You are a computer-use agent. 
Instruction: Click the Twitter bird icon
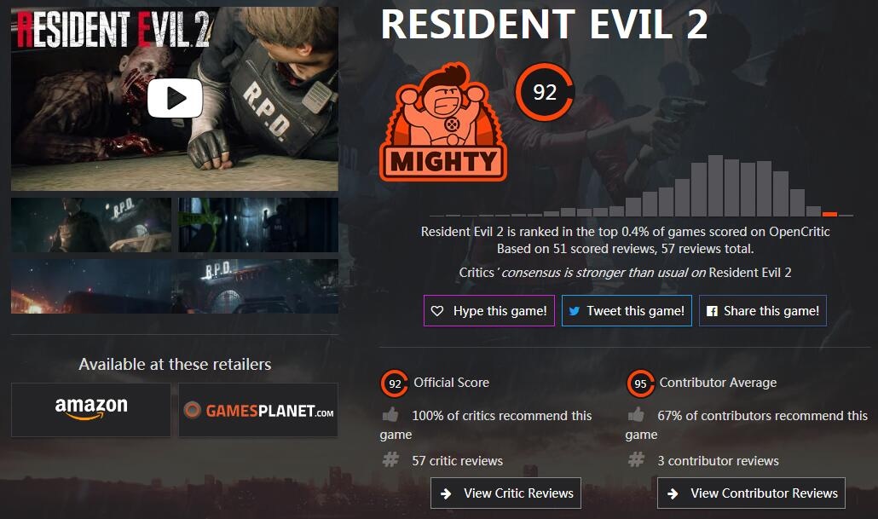pos(574,311)
